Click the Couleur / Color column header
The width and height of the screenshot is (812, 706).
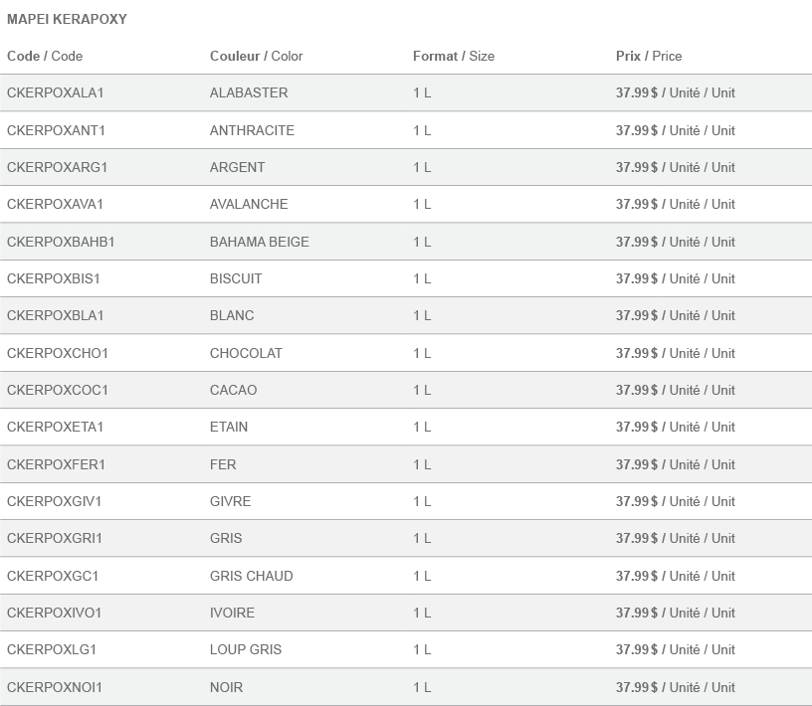[x=257, y=56]
